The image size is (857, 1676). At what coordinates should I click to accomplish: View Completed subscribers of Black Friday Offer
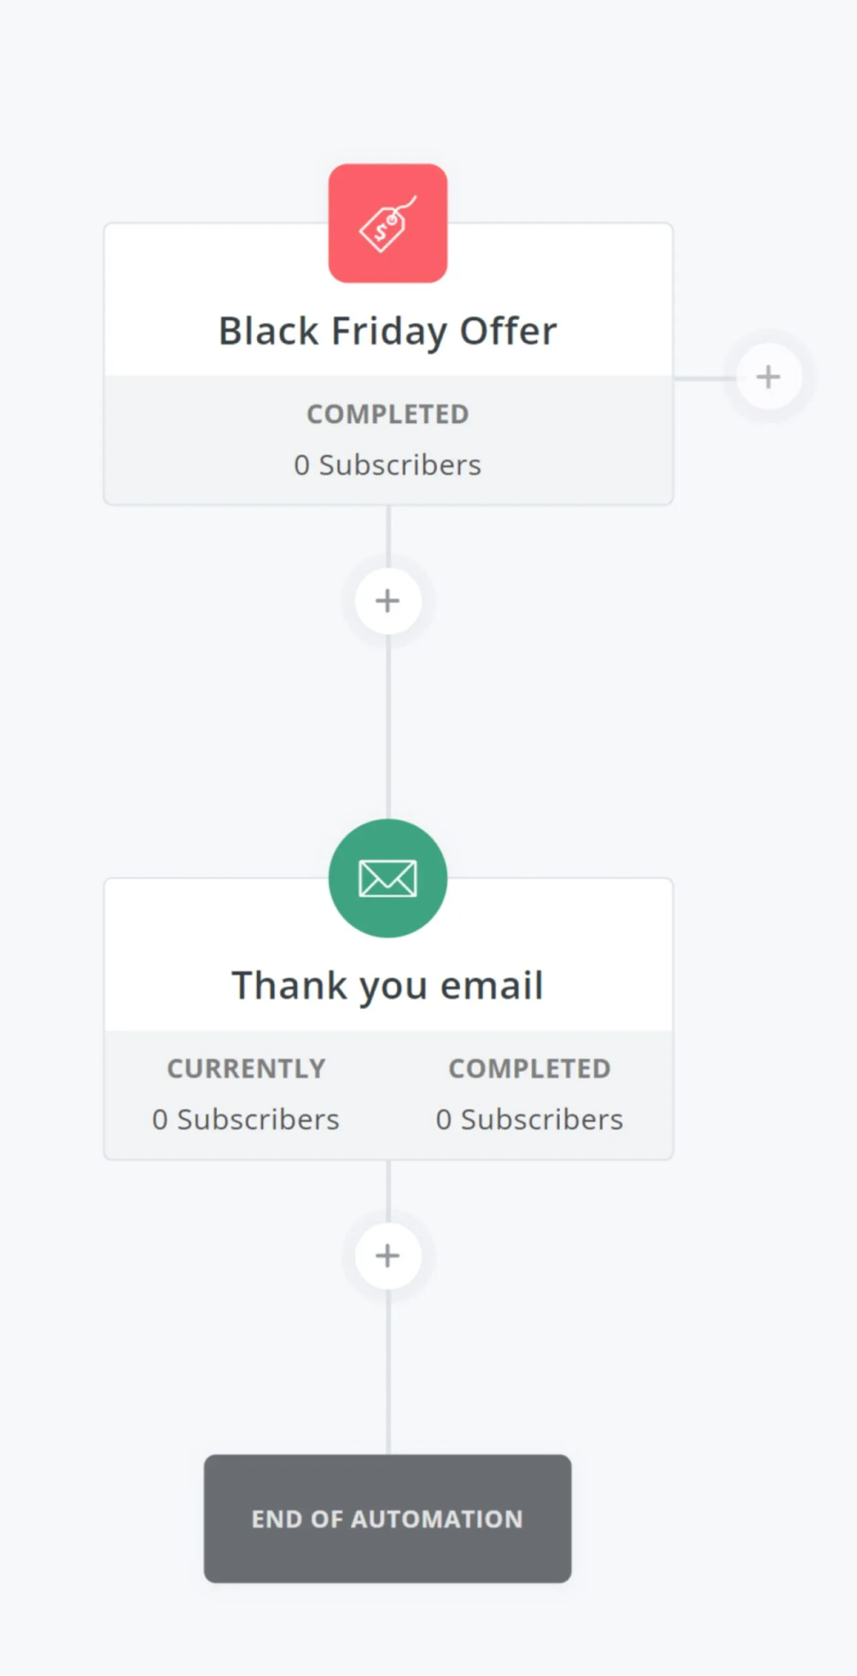[x=388, y=414]
